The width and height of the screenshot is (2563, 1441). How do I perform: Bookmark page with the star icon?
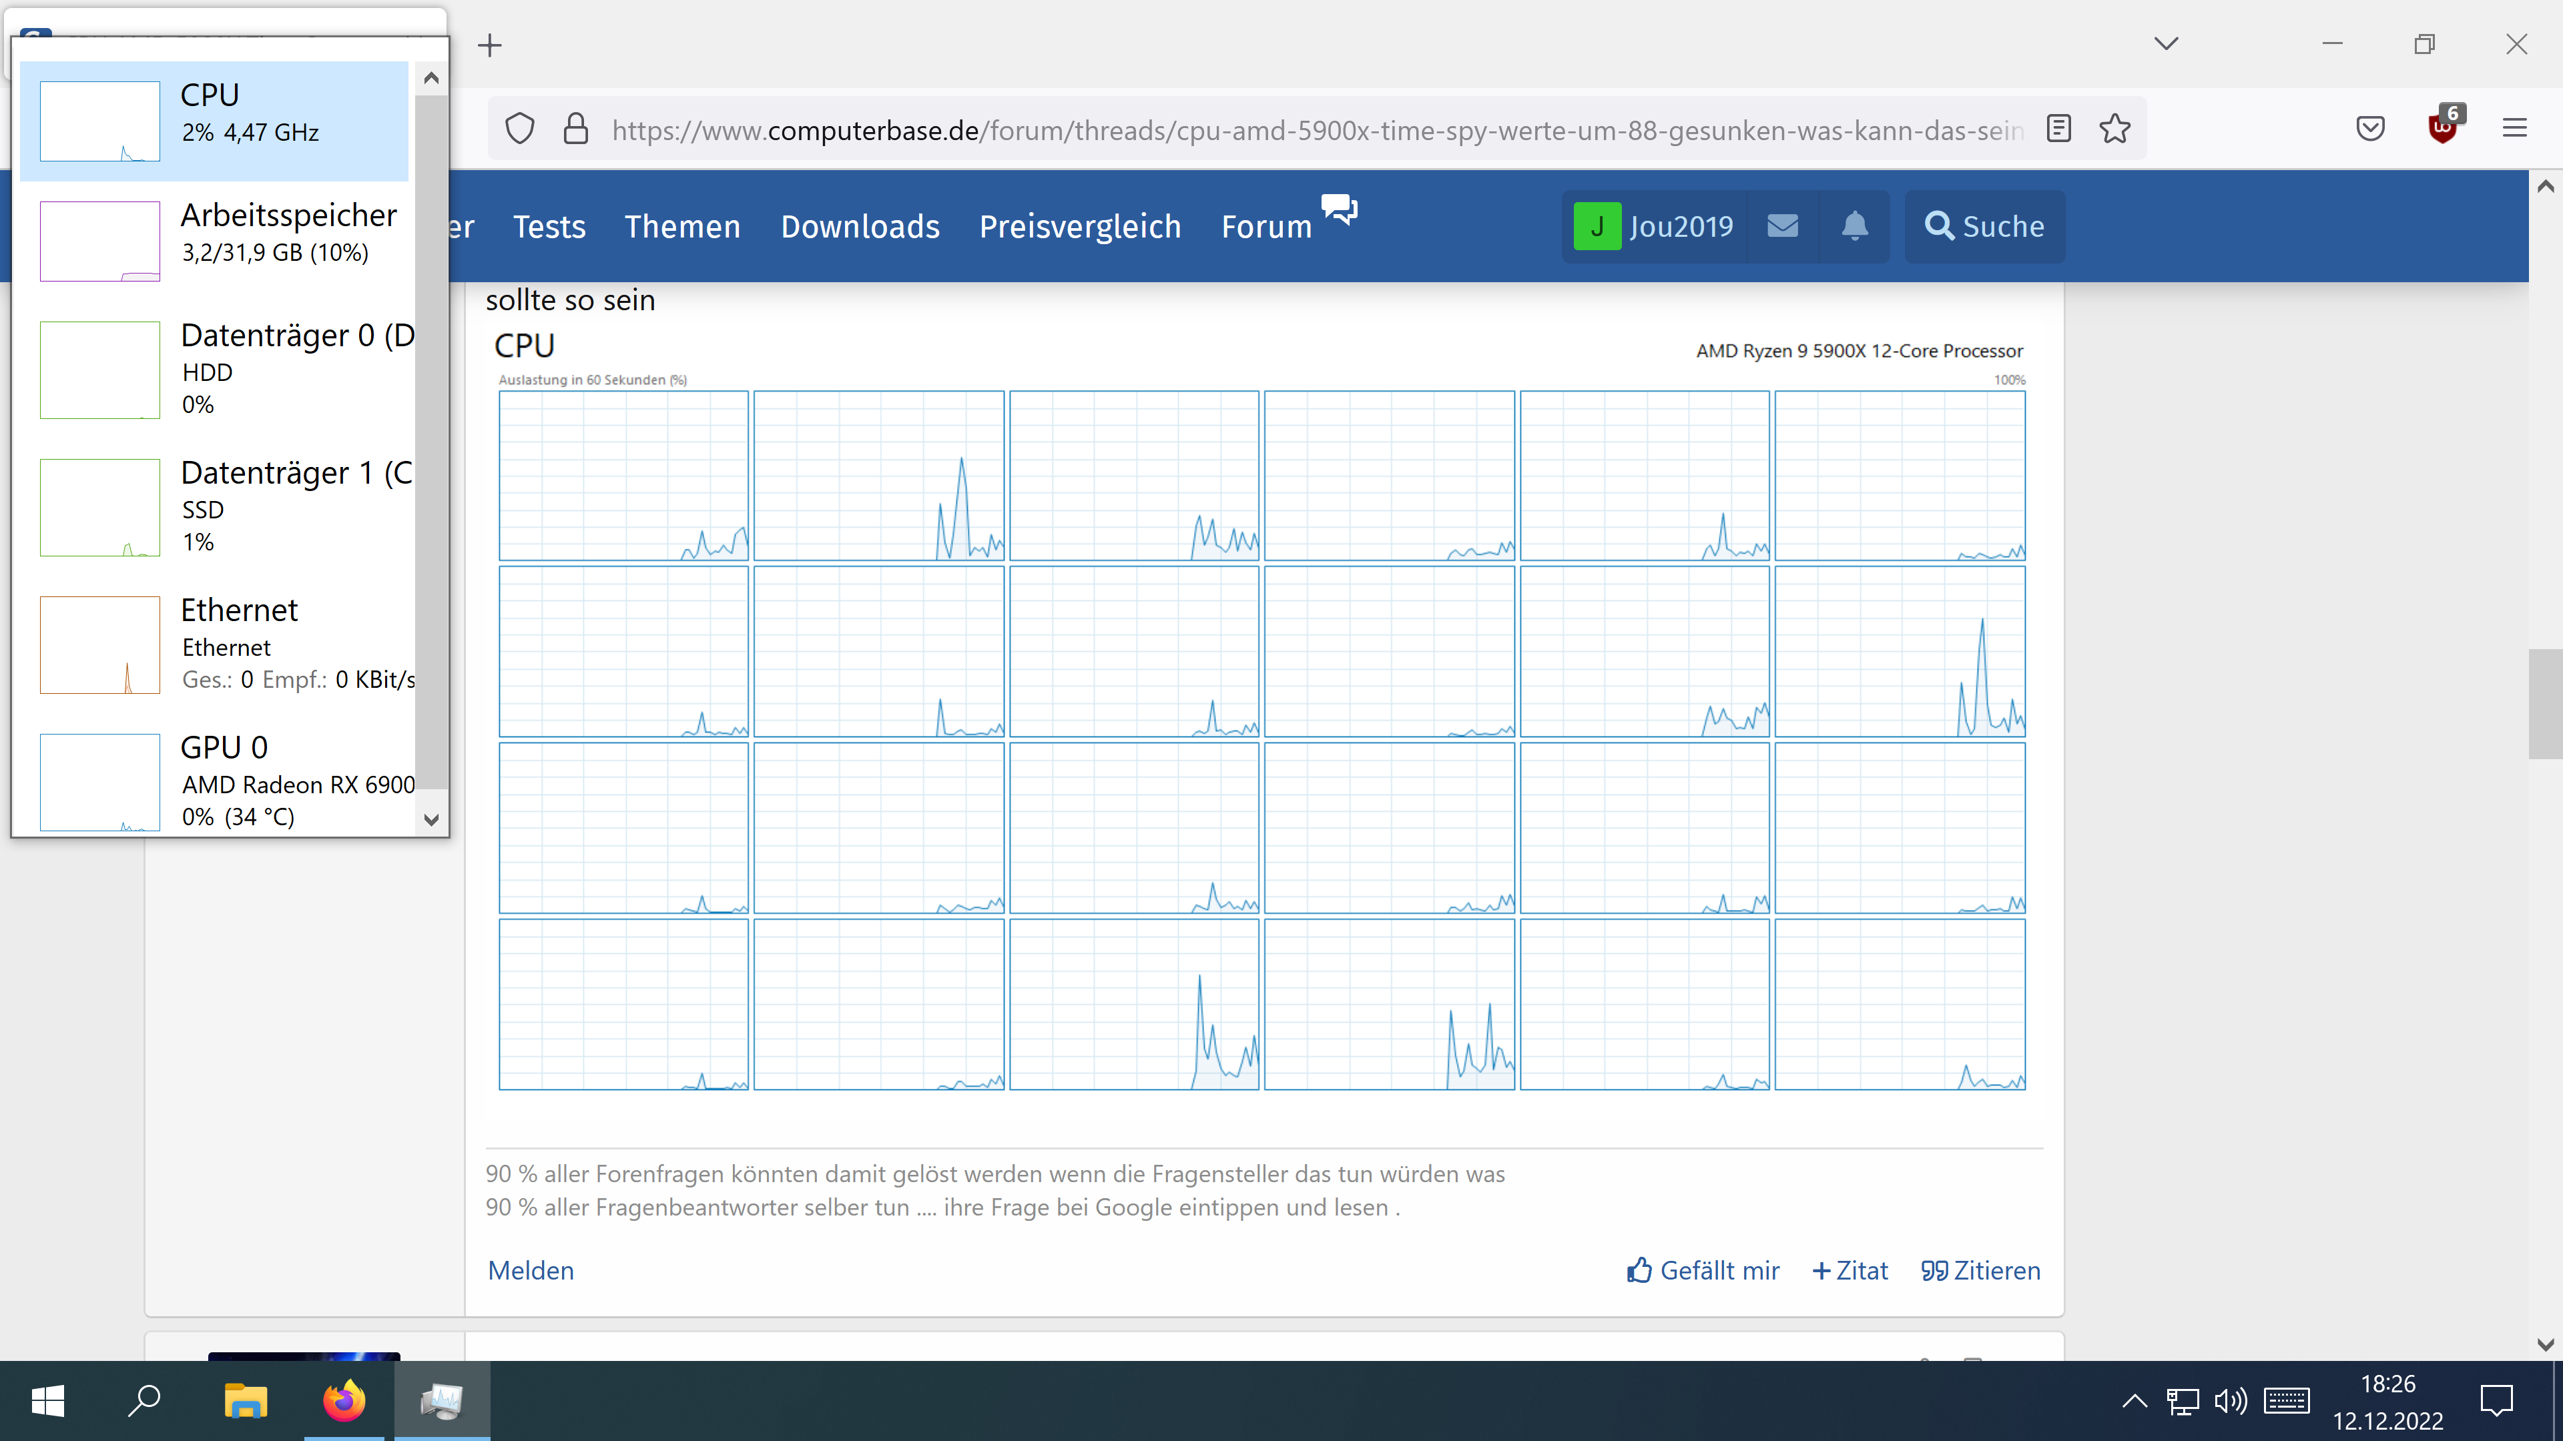coord(2114,129)
